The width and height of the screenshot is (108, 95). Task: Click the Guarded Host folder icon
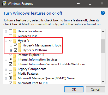[15, 36]
